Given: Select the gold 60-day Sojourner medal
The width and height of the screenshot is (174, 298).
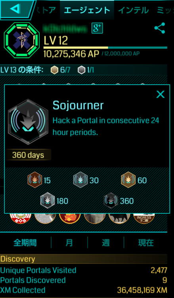Looking at the screenshot, I should coord(128,180).
